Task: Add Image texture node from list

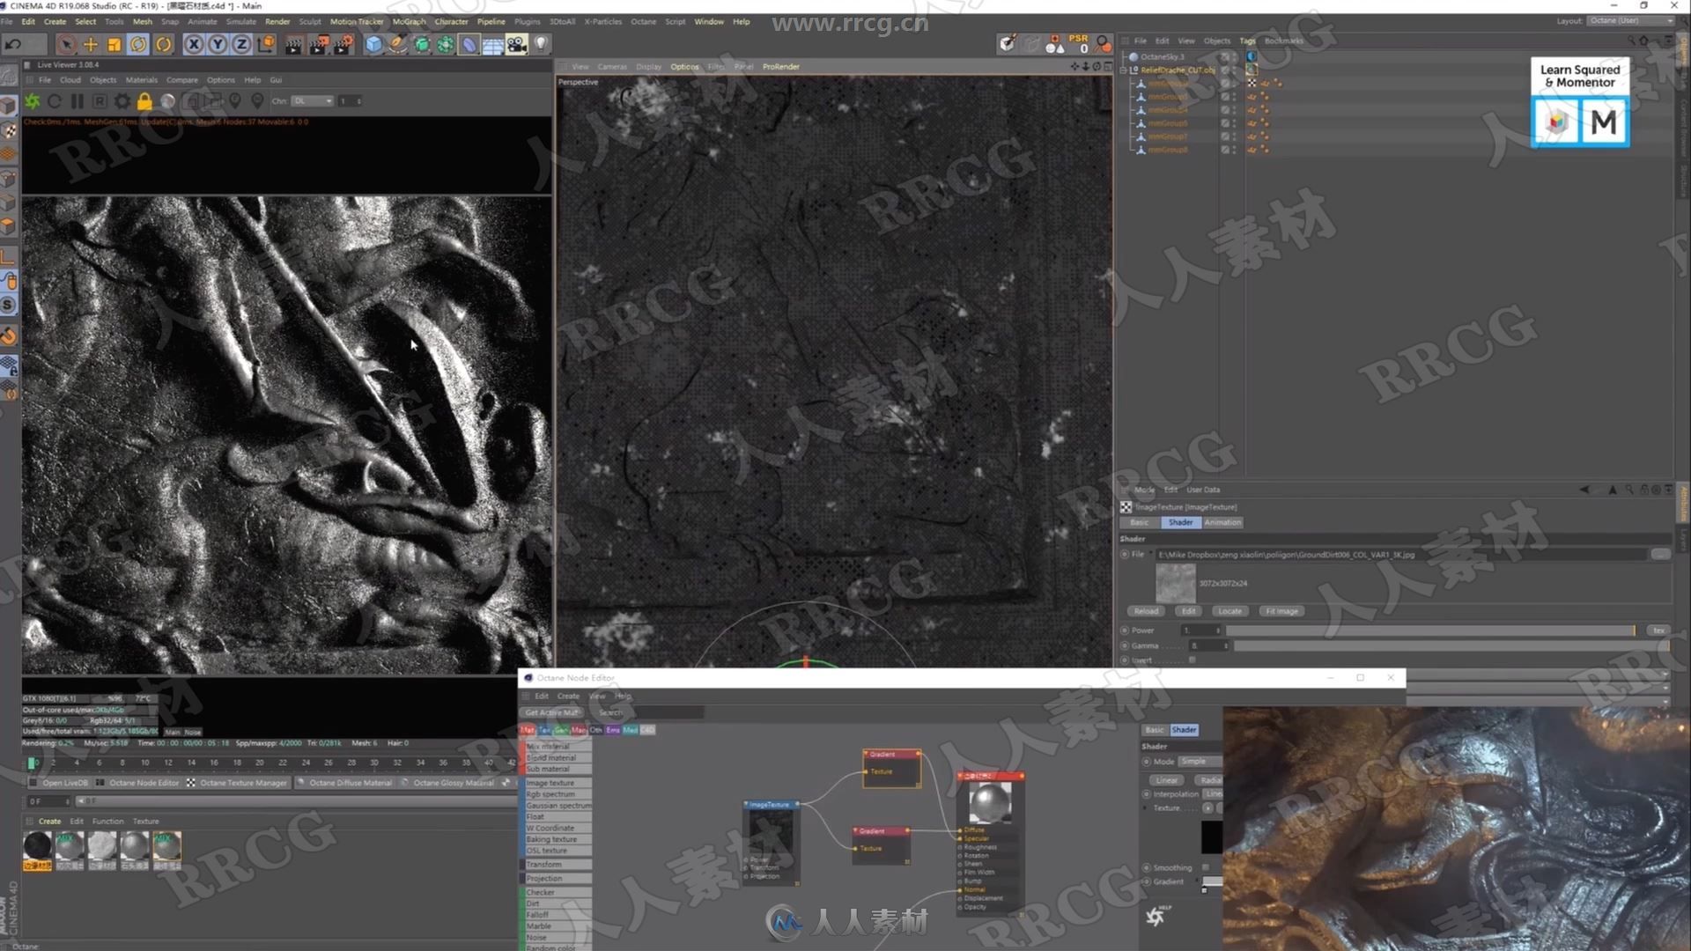Action: [558, 783]
